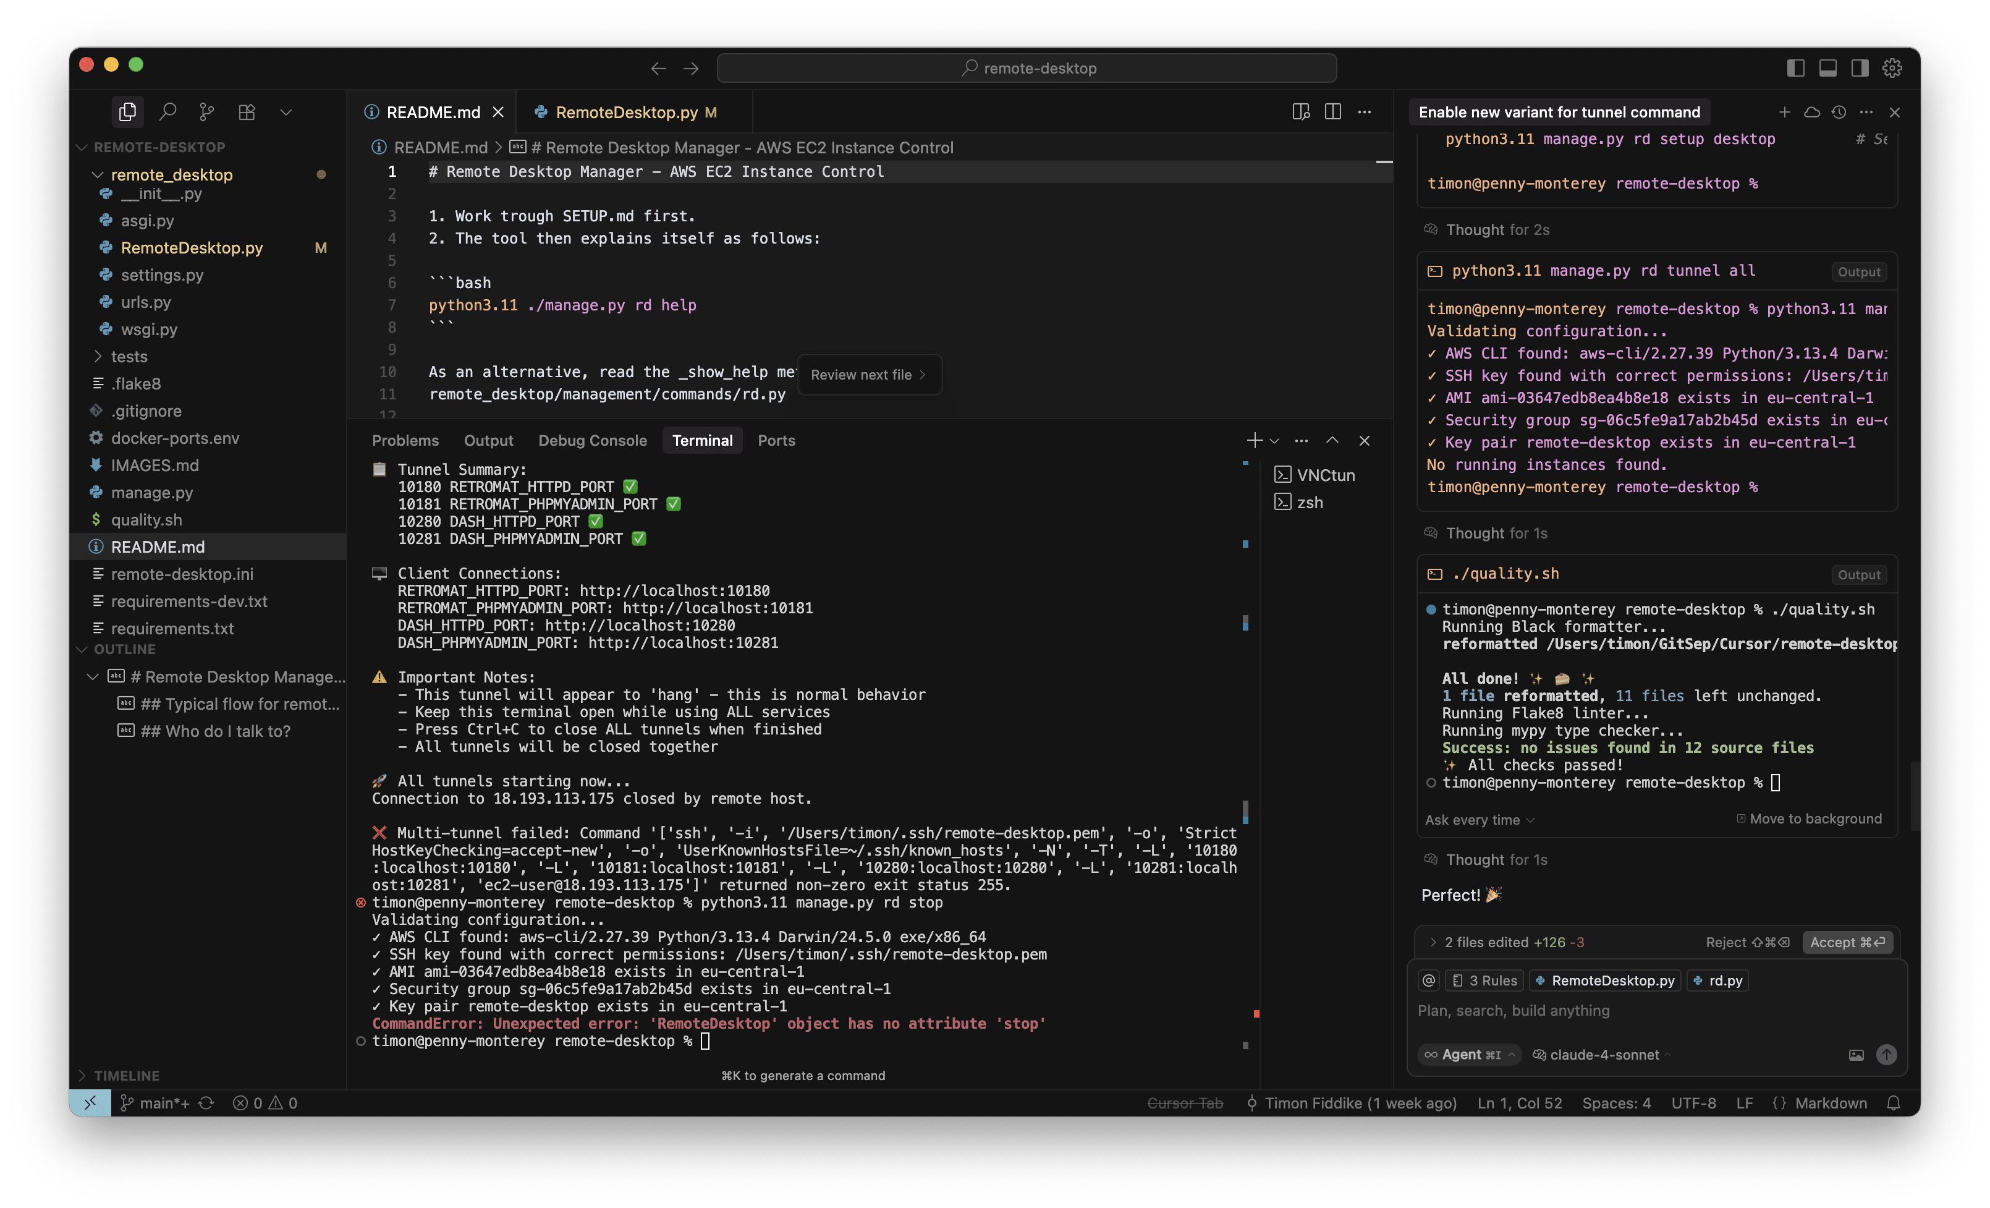This screenshot has width=1990, height=1208.
Task: Open the Agent mode dropdown
Action: pos(1470,1055)
